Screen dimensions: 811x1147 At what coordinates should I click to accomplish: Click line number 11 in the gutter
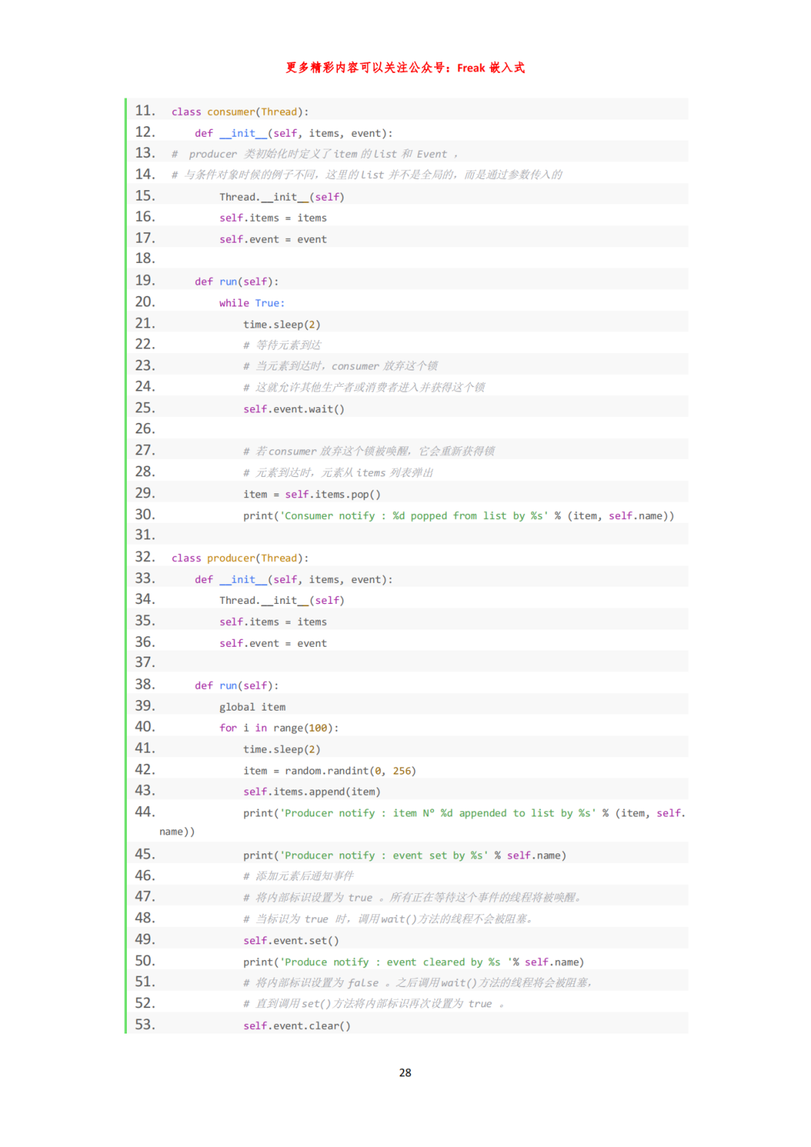(145, 110)
